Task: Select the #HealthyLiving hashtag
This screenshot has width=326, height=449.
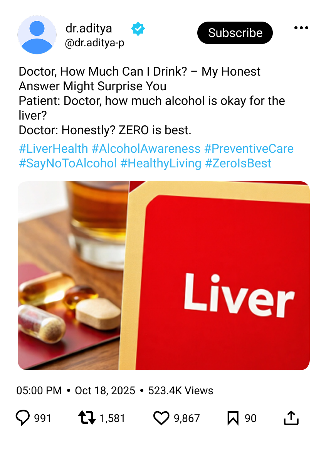Action: pos(161,164)
